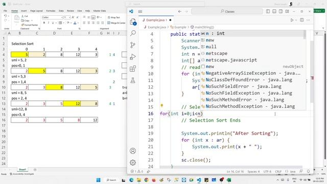Screen dimensions: 327x184
Task: Open Excel File menu
Action: 5,11
